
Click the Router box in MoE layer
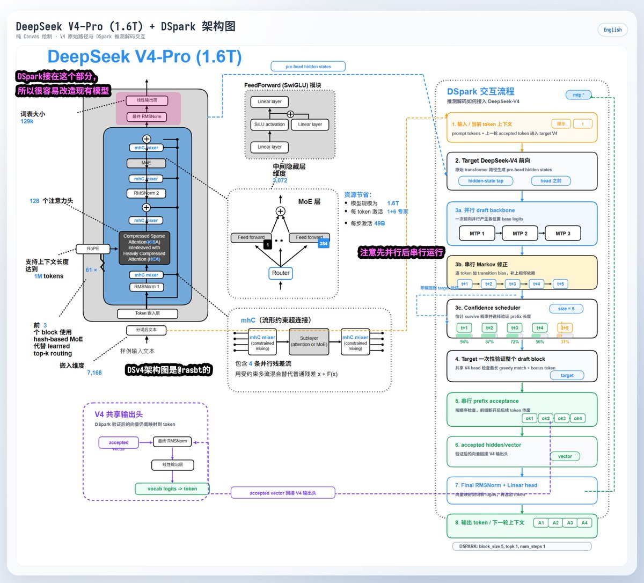[281, 273]
